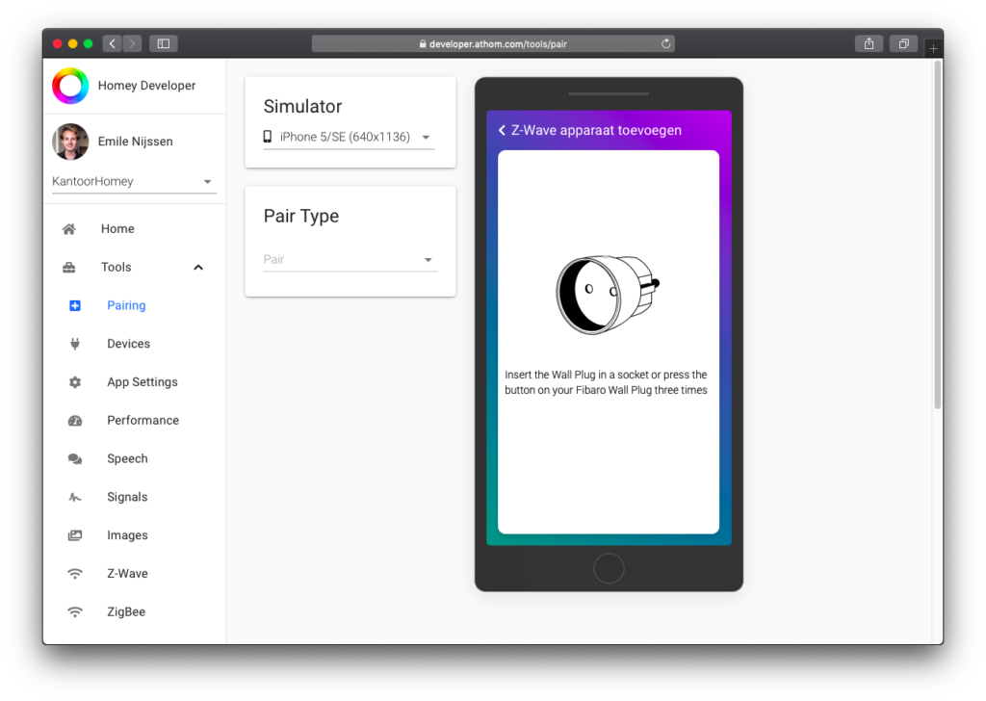The height and width of the screenshot is (701, 986).
Task: Click the Home house icon in sidebar
Action: click(69, 229)
